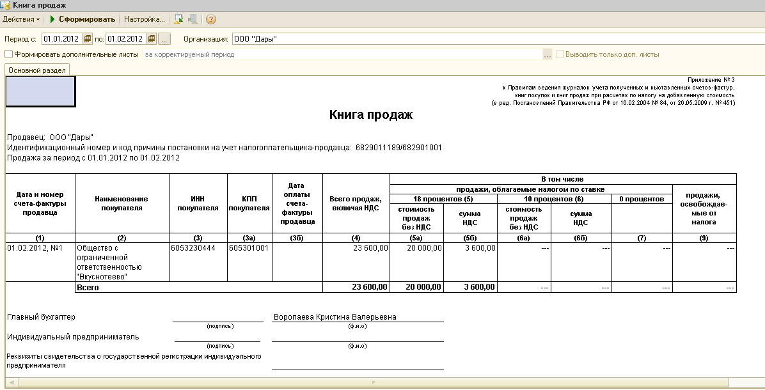
Task: Click Продажа за период line
Action: coord(93,158)
